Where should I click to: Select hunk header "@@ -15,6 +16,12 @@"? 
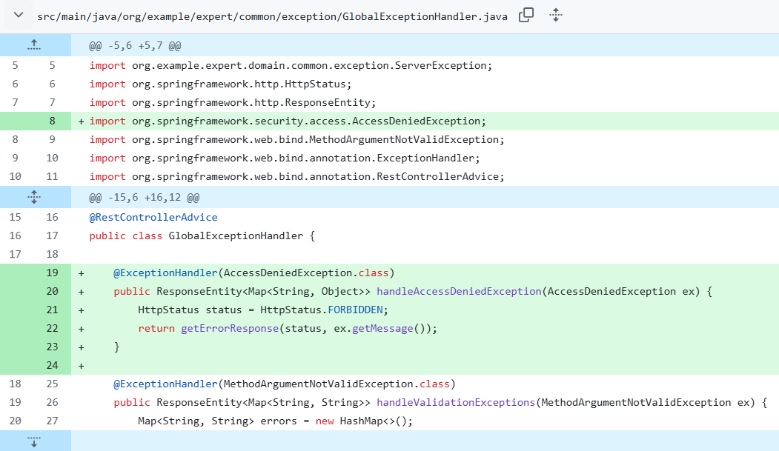click(144, 198)
